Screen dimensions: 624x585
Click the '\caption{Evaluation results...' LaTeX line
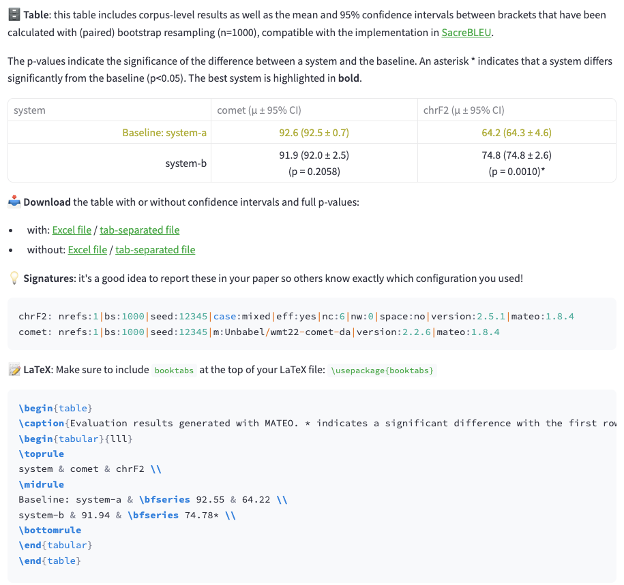pyautogui.click(x=317, y=423)
